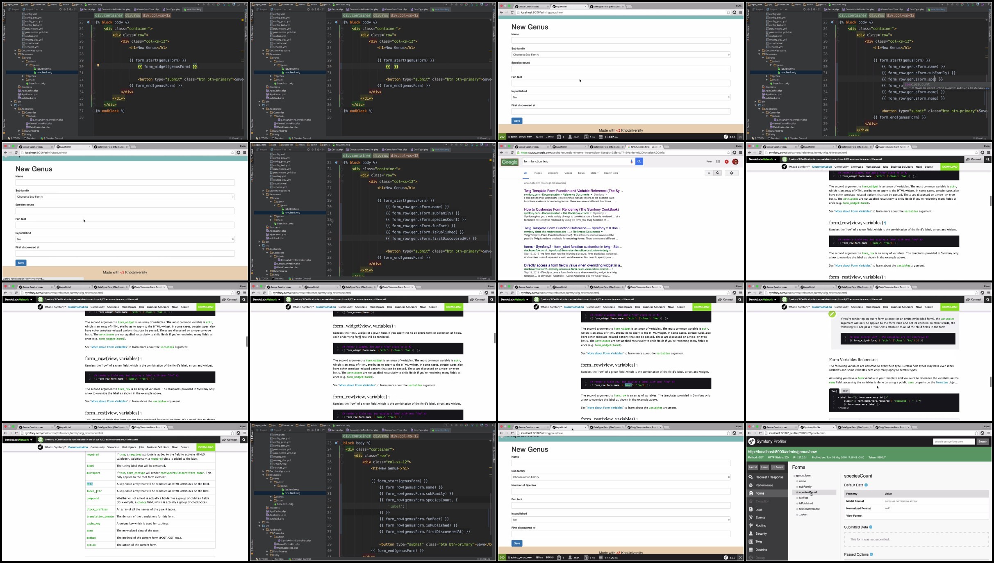The height and width of the screenshot is (563, 994).
Task: Open the How to Customize Form Rendering result
Action: (x=571, y=210)
